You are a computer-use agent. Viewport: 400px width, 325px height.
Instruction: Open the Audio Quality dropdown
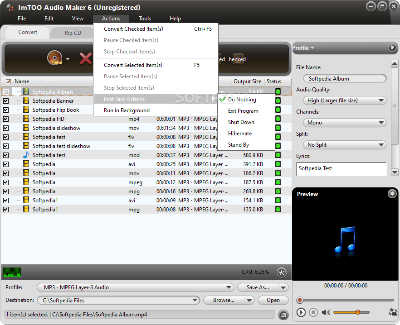(345, 100)
